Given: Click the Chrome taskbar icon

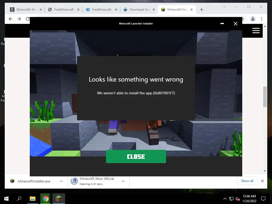Looking at the screenshot, I should (45, 198).
